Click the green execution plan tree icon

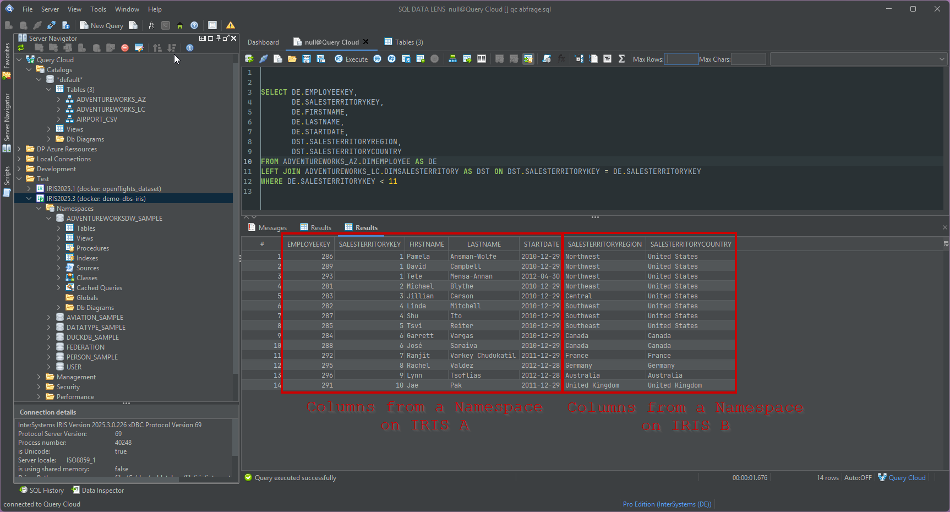452,59
